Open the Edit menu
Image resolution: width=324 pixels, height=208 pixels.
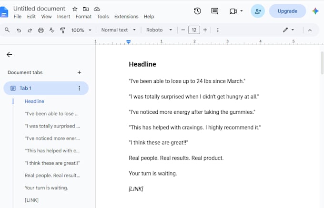(31, 17)
